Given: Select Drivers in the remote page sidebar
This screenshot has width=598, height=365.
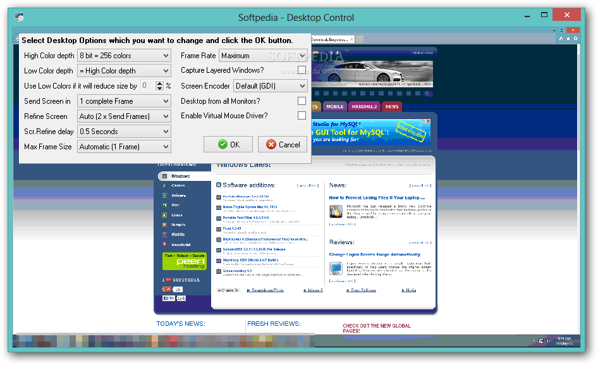Looking at the screenshot, I should click(x=178, y=195).
